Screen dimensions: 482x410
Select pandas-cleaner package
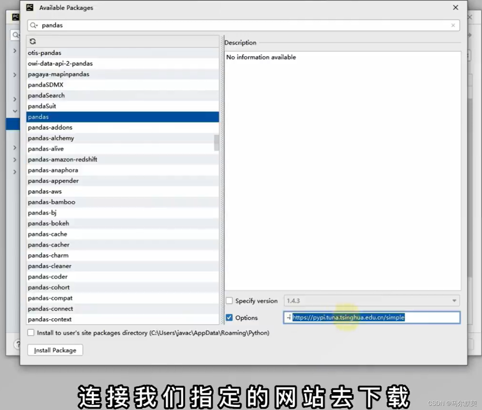(122, 266)
